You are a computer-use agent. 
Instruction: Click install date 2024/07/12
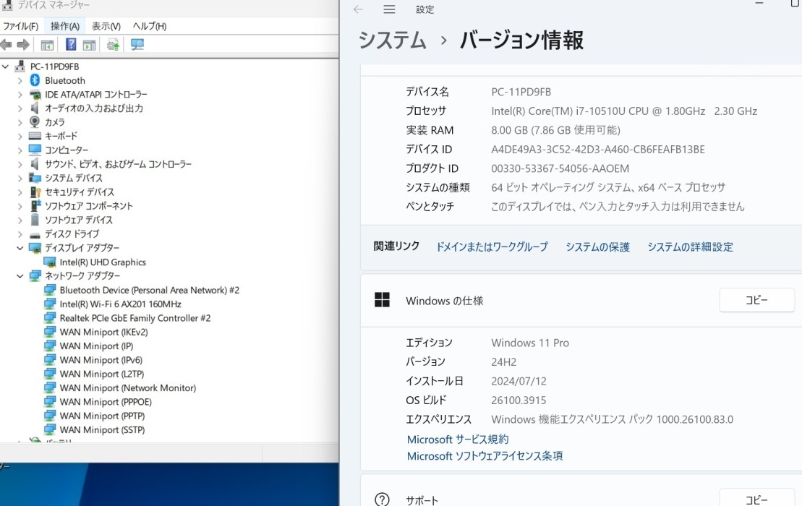(519, 381)
